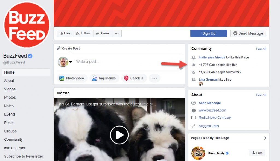Click the @BuzzFeed username
Screen dimensions: 280x161
click(x=14, y=62)
